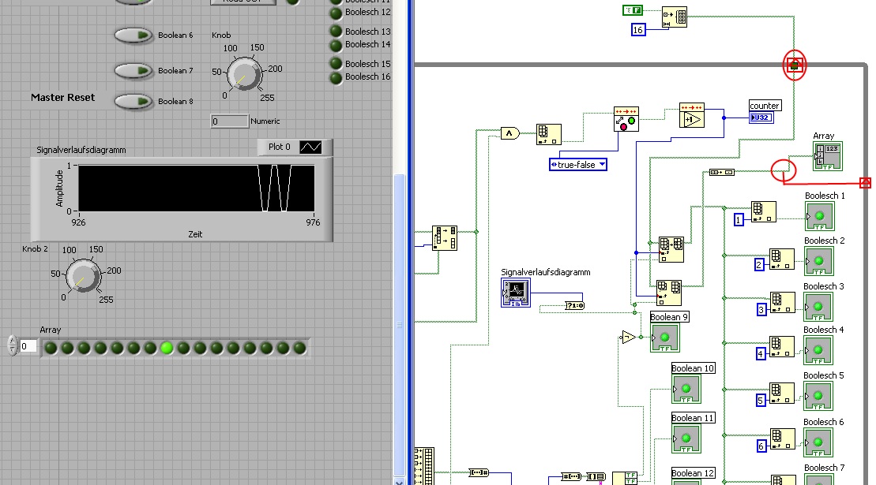Click the Numeric display field

point(228,121)
